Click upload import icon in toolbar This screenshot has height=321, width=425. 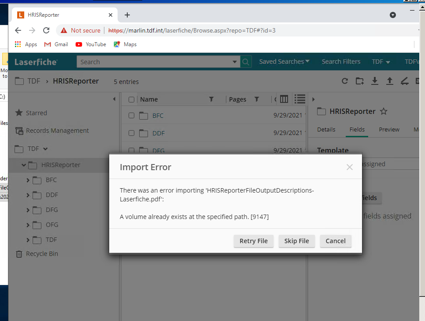389,81
